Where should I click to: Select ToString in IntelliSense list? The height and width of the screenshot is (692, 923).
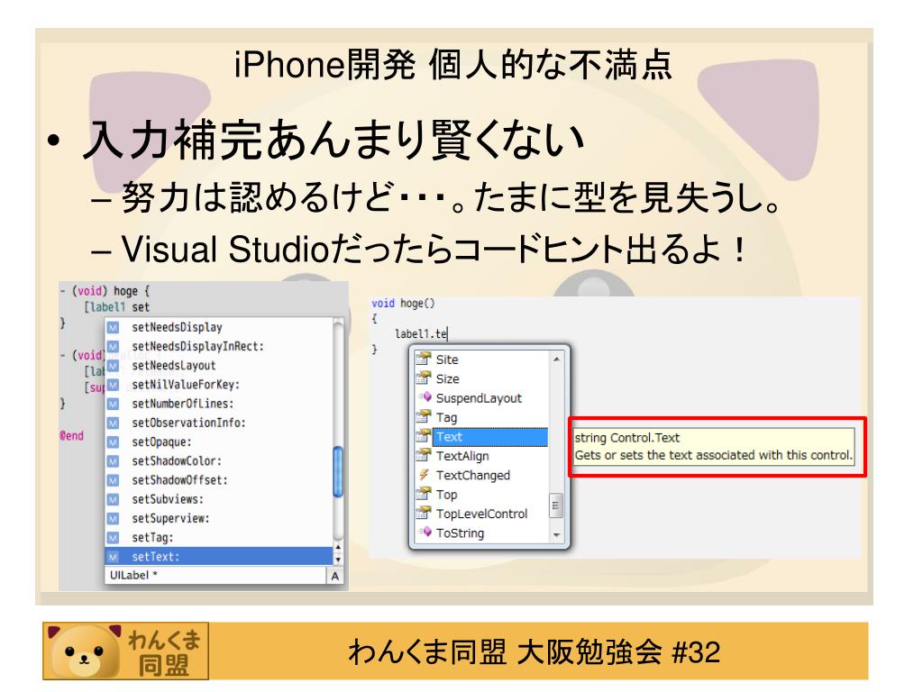460,533
